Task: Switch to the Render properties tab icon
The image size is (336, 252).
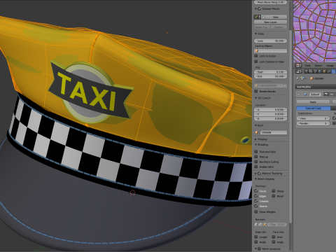Action: (x=306, y=71)
